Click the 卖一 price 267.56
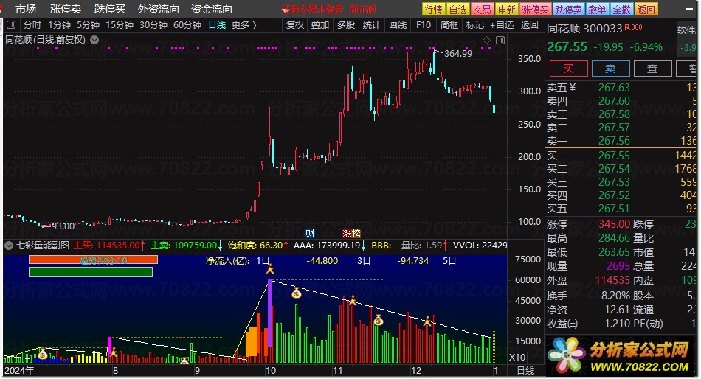Viewport: 701px width, 379px height. pos(614,141)
